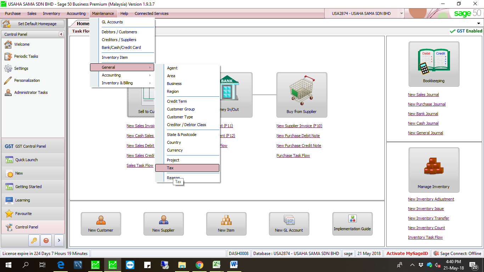
Task: Open the Connected Services menu
Action: pyautogui.click(x=152, y=13)
